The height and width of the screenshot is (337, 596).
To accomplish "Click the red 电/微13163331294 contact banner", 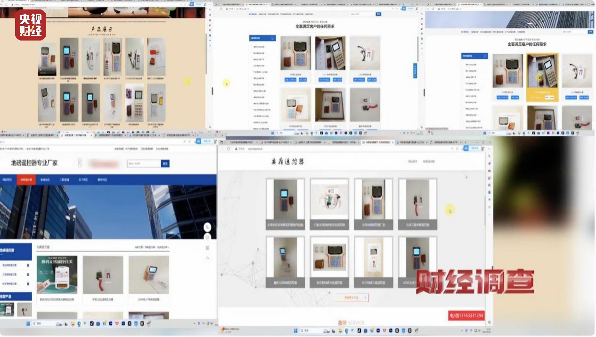I will [465, 314].
